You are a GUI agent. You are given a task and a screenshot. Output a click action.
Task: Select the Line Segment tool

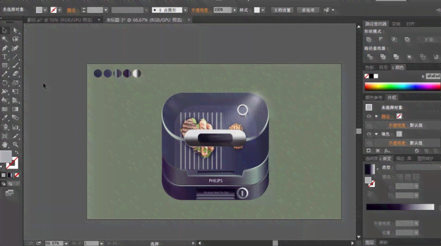pyautogui.click(x=15, y=56)
